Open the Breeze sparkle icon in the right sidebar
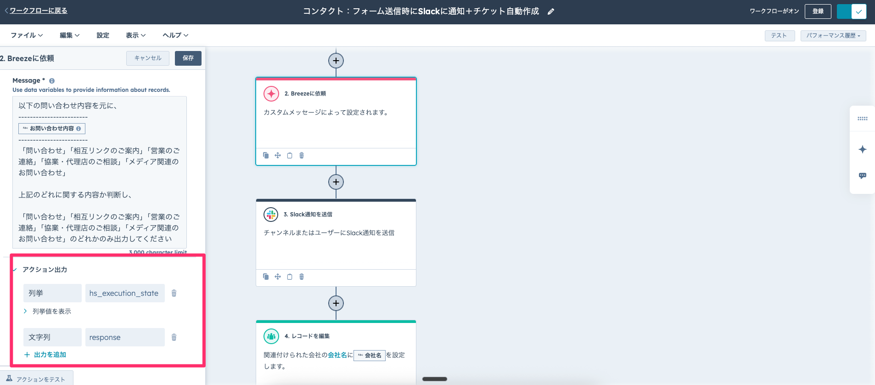The width and height of the screenshot is (875, 385). tap(862, 149)
